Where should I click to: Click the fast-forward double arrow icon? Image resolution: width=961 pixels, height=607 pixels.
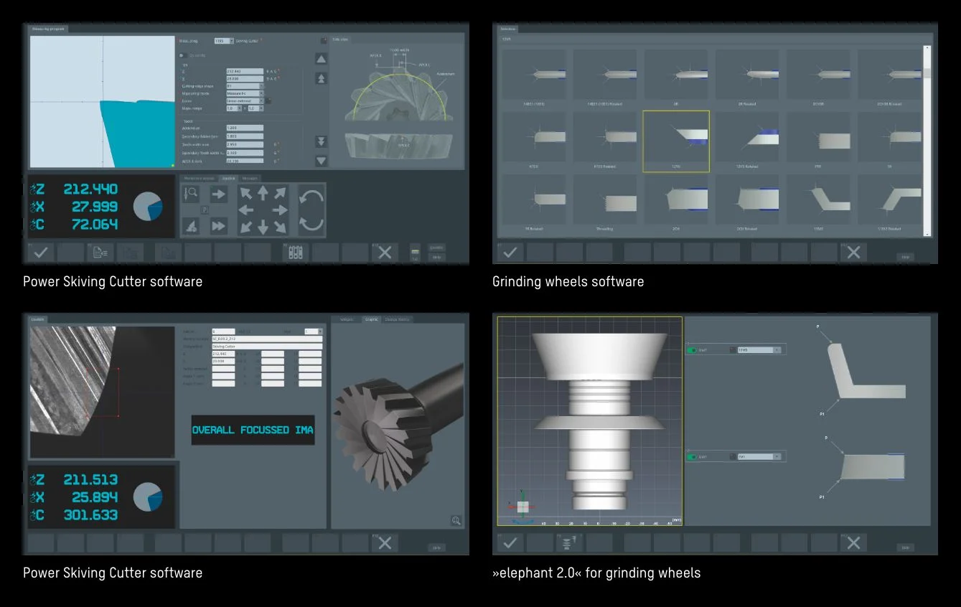click(x=218, y=227)
